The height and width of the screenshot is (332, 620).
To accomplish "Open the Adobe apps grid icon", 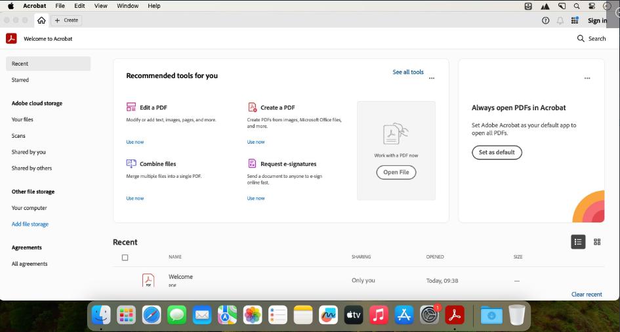I will [575, 20].
